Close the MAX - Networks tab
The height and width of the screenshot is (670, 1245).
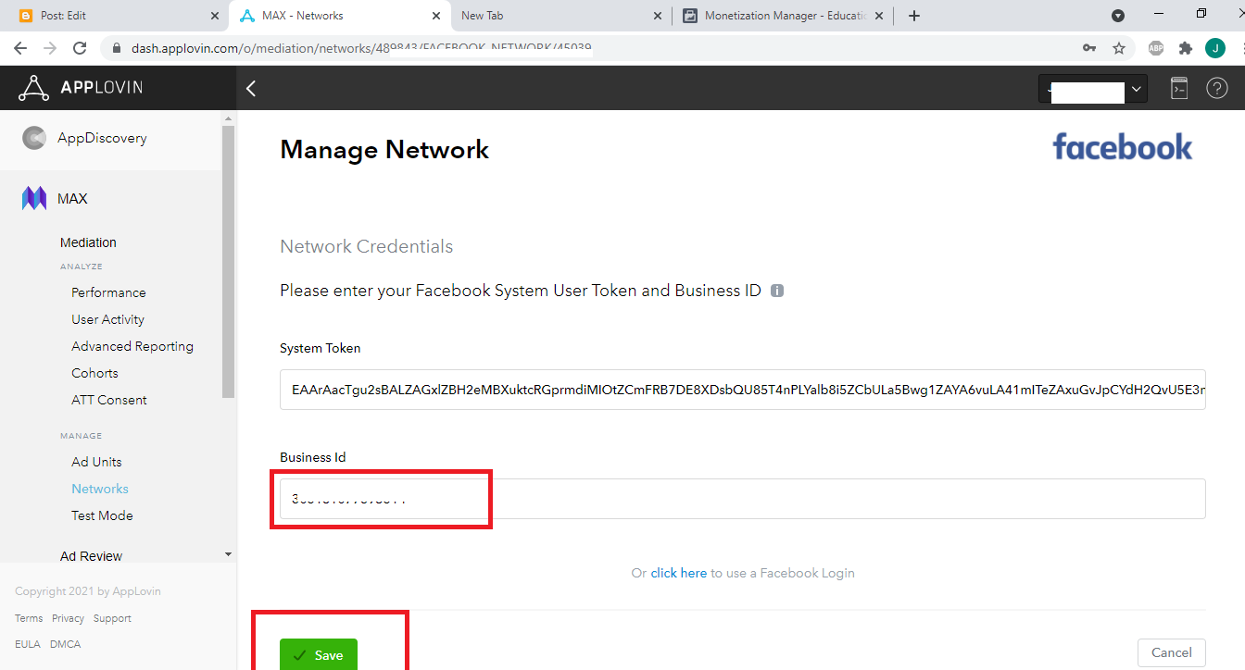pyautogui.click(x=436, y=16)
